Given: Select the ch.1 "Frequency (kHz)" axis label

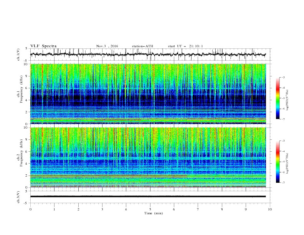Looking at the screenshot, I should point(21,88).
